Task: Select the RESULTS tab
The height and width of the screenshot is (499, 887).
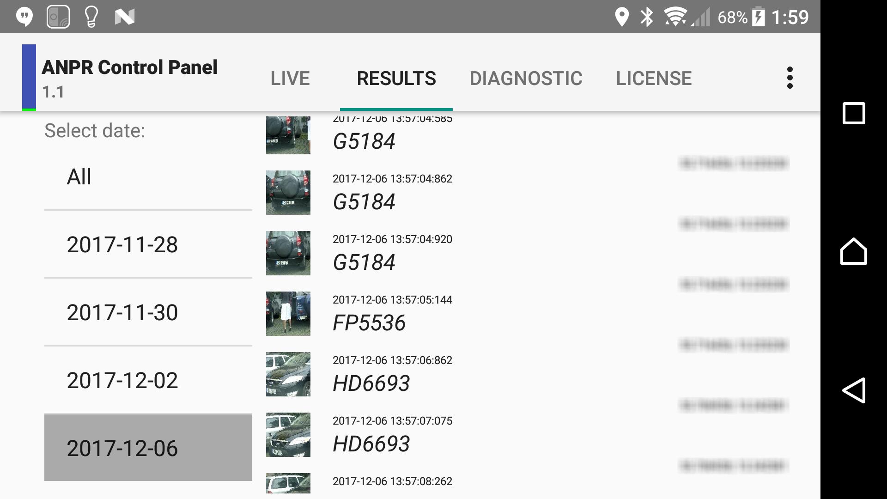Action: (396, 78)
